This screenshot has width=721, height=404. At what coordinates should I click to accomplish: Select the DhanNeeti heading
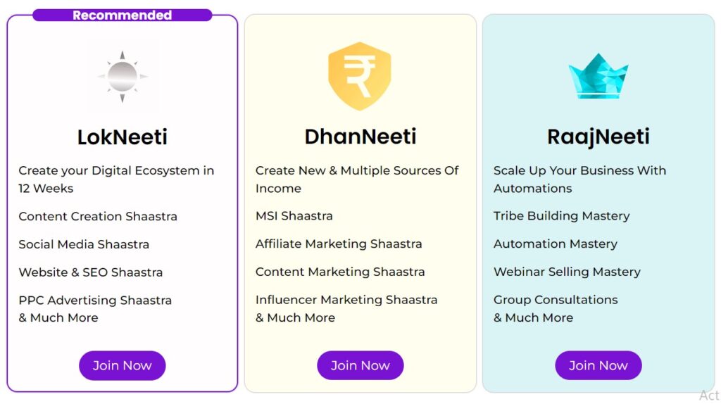[x=360, y=137]
